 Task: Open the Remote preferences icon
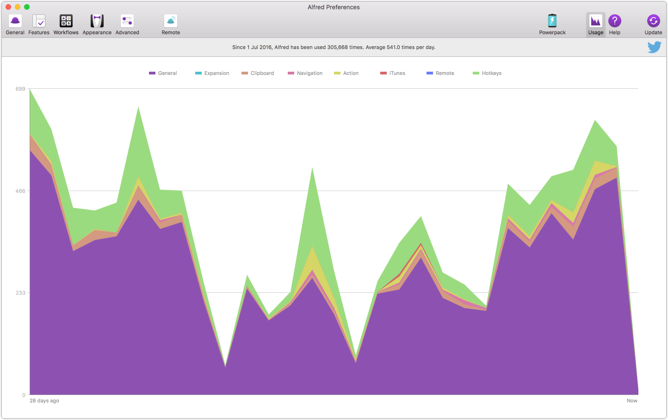(x=171, y=21)
